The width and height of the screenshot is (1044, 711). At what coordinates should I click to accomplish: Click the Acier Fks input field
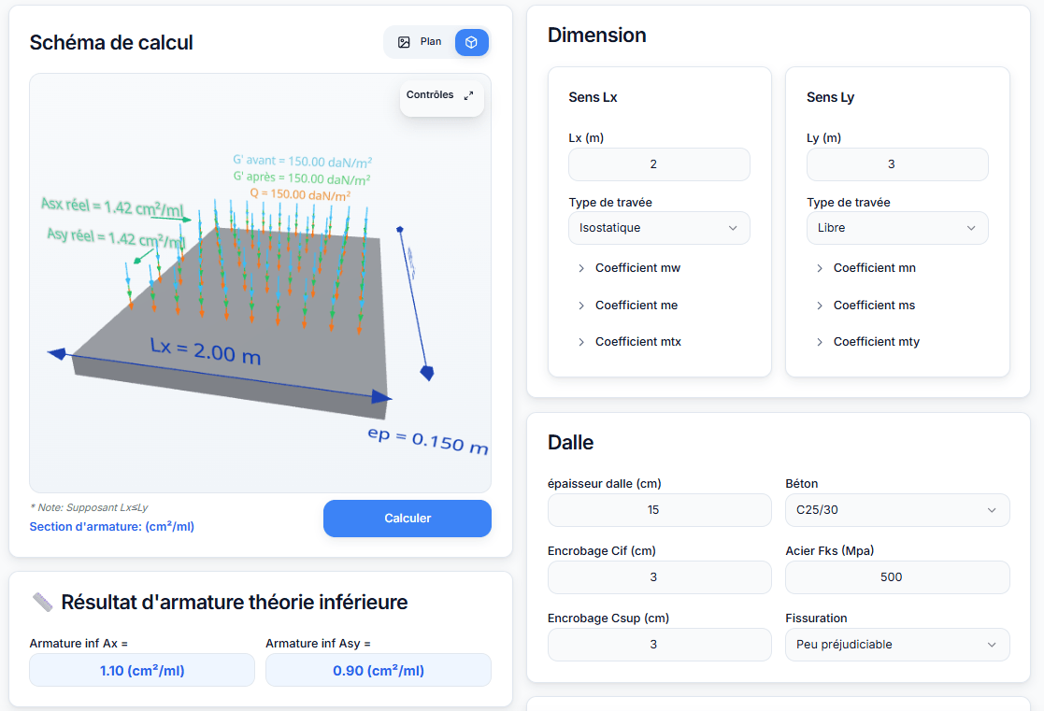(x=896, y=577)
